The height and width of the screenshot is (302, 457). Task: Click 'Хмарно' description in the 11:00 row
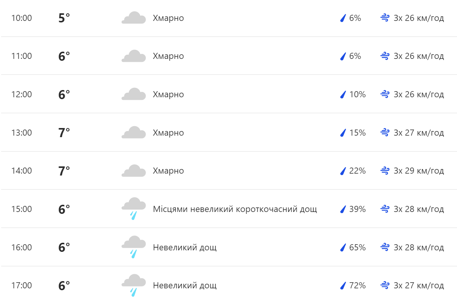coord(168,56)
